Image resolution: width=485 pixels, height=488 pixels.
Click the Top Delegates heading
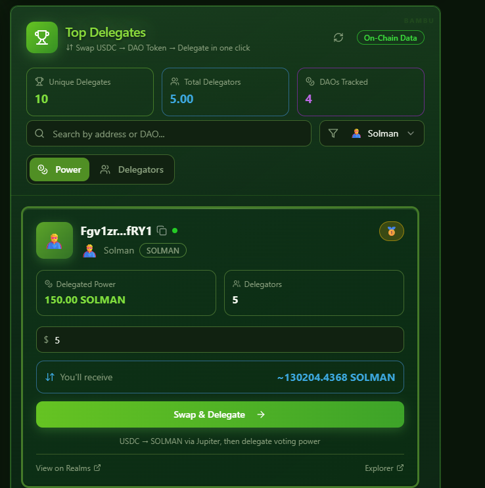pos(106,33)
